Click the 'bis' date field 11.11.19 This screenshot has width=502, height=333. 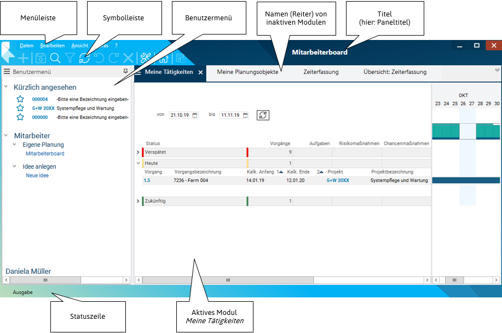coord(230,116)
